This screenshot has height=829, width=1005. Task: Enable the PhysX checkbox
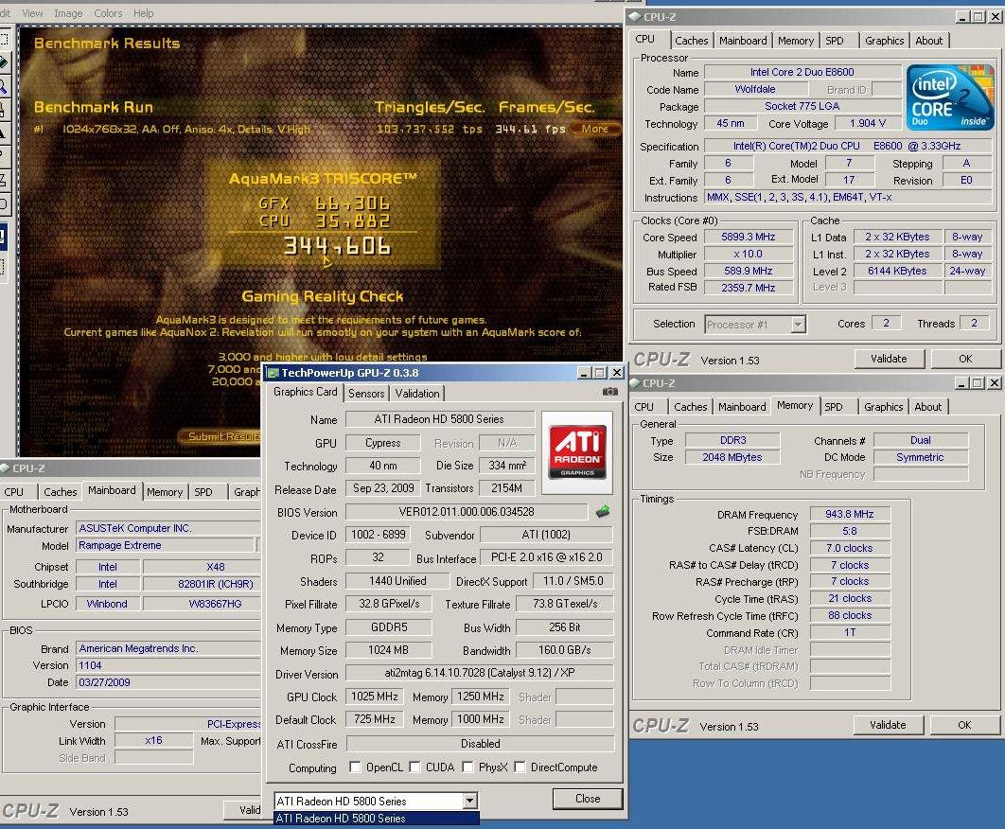click(x=467, y=767)
